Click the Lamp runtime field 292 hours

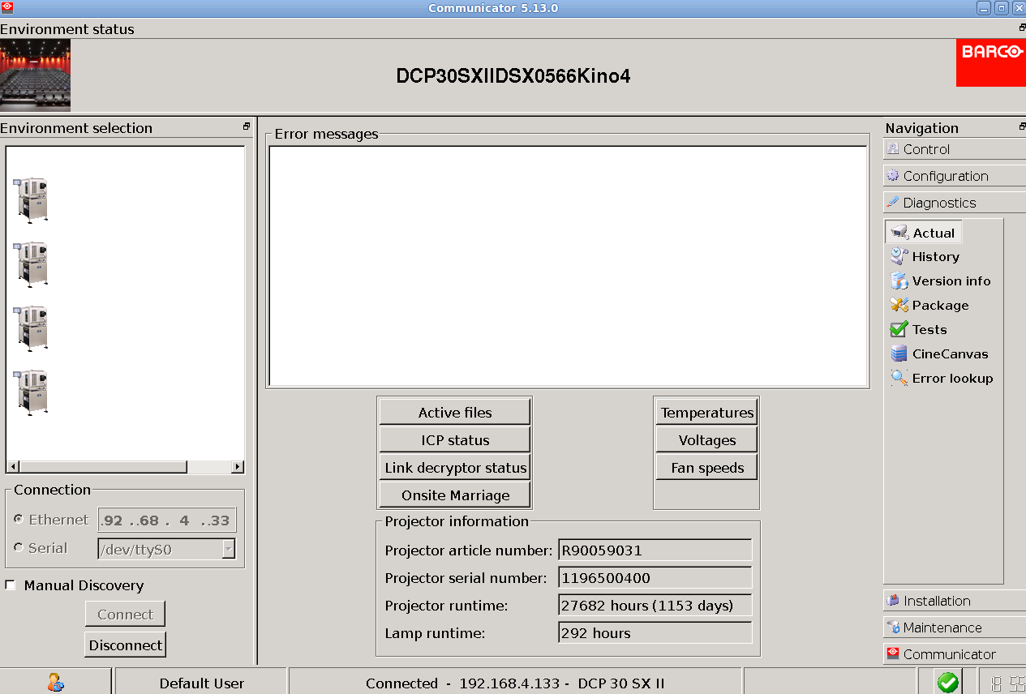[655, 633]
